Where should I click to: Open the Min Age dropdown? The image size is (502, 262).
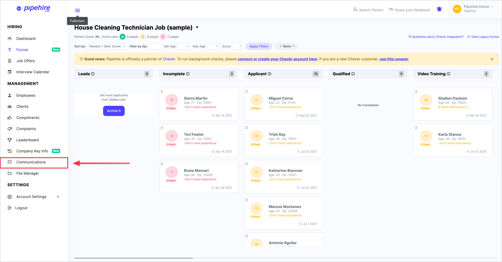(x=183, y=46)
